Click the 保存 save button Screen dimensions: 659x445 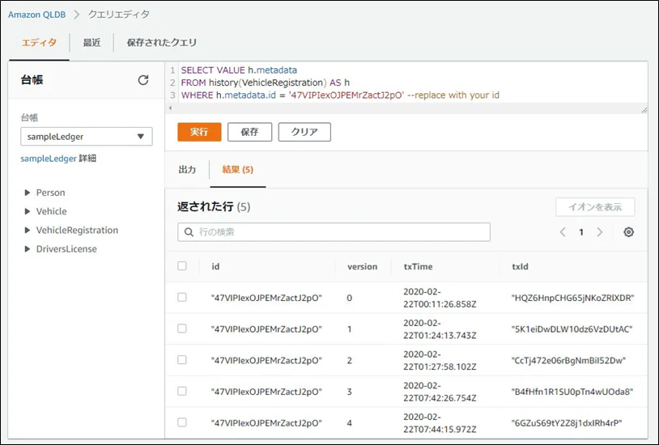tap(249, 132)
